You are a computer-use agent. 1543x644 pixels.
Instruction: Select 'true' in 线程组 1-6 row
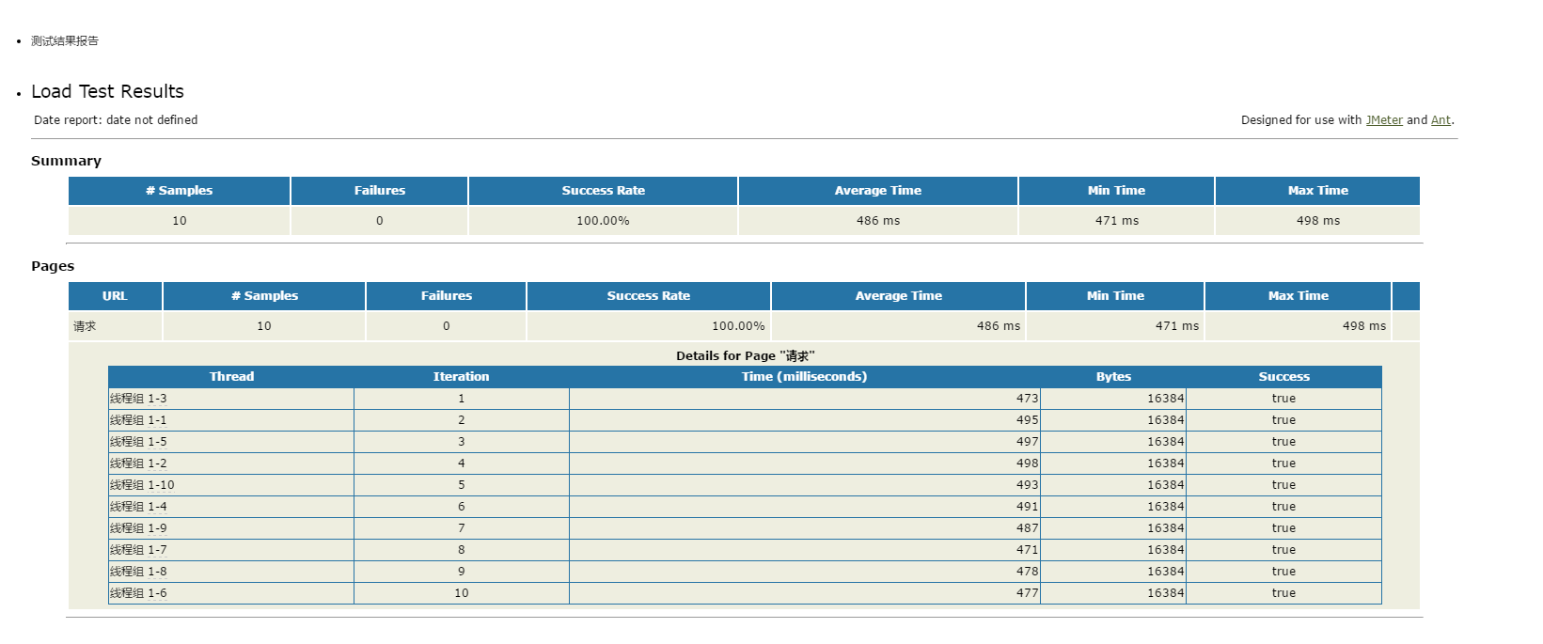pyautogui.click(x=1283, y=593)
